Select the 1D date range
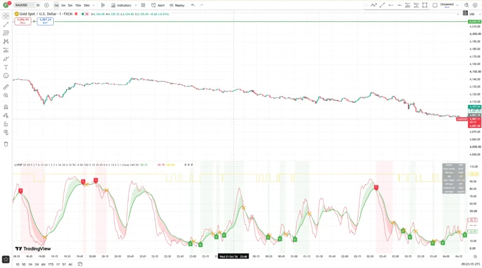This screenshot has height=268, width=482. click(17, 264)
